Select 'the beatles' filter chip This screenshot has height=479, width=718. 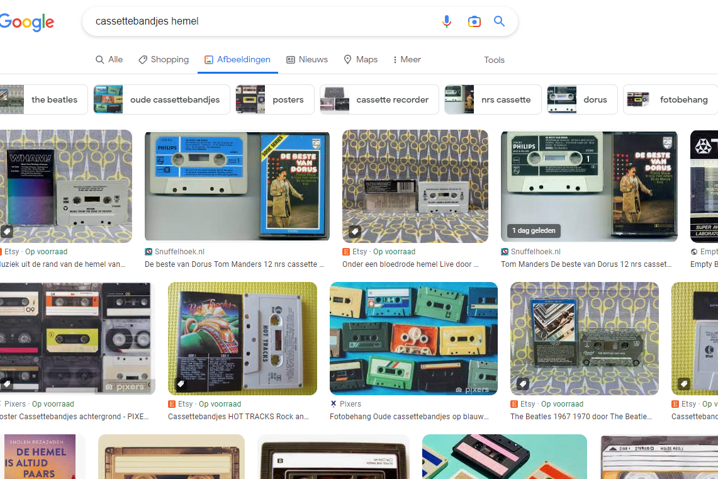43,99
